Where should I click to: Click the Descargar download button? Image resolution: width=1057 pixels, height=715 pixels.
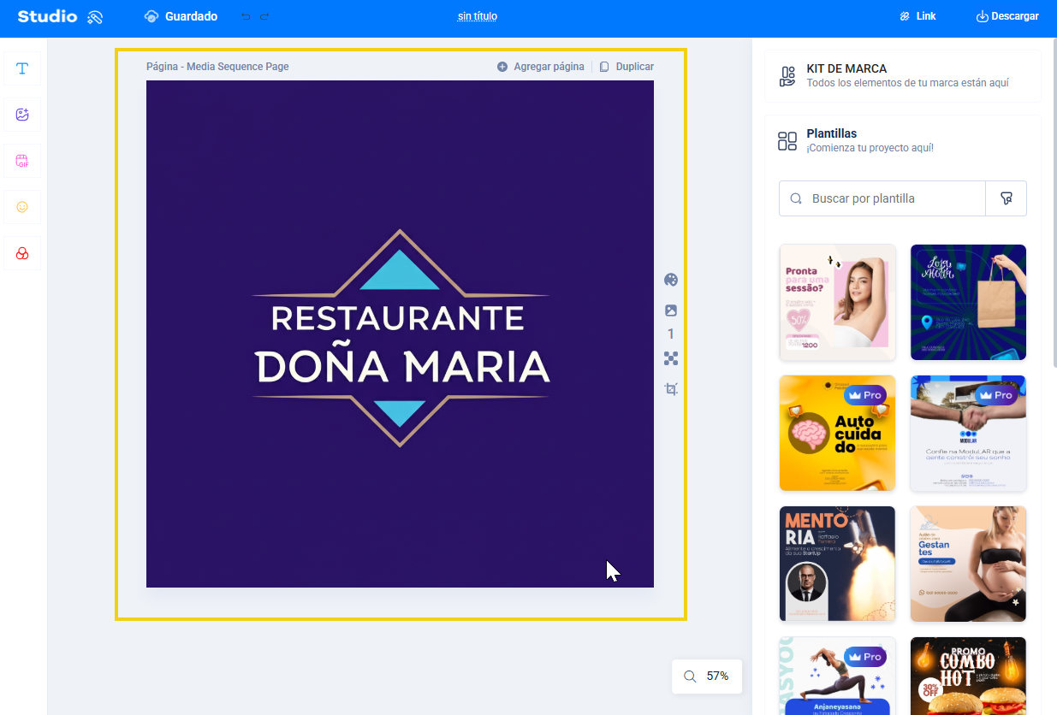click(1007, 16)
